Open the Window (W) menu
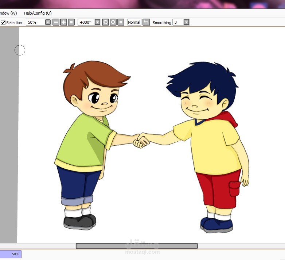The image size is (285, 260). click(8, 13)
